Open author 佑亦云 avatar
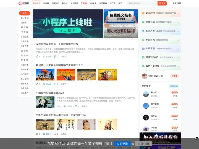 coord(146,118)
